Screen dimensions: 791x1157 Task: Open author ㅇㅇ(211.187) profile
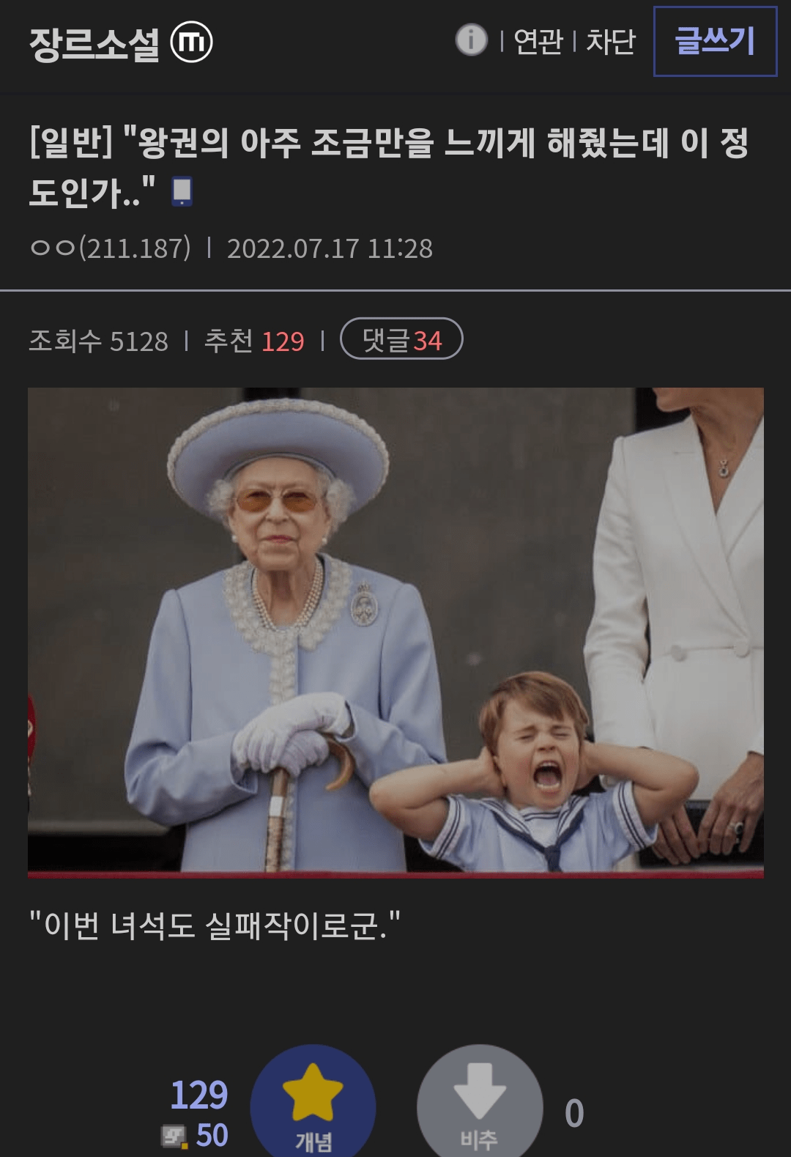coord(111,248)
